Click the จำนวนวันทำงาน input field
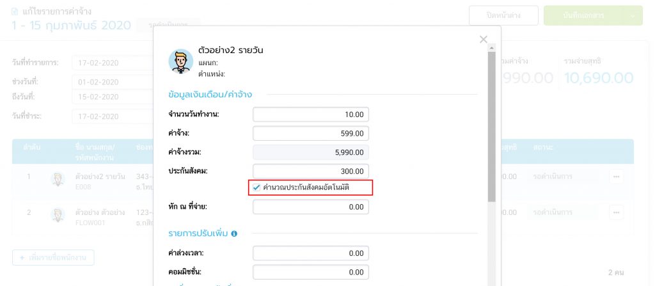Screen dimensions: 655x286 tap(311, 114)
